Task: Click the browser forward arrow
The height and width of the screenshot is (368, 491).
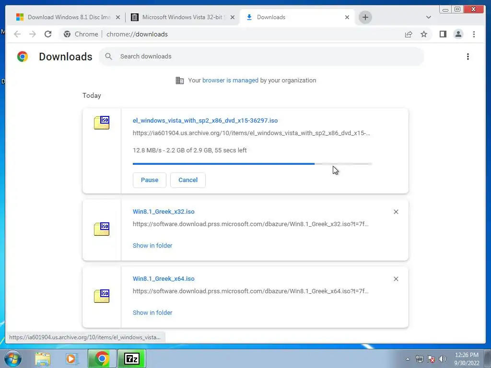Action: pos(33,34)
